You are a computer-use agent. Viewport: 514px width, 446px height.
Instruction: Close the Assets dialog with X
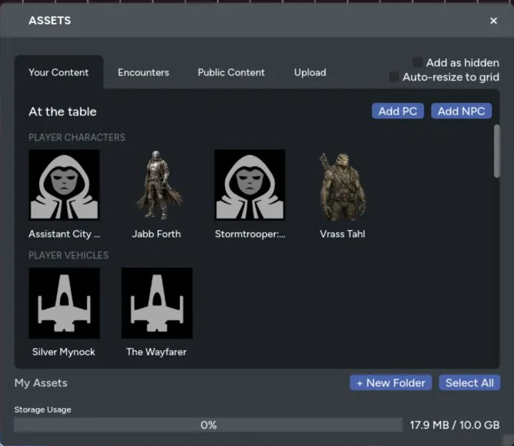493,21
